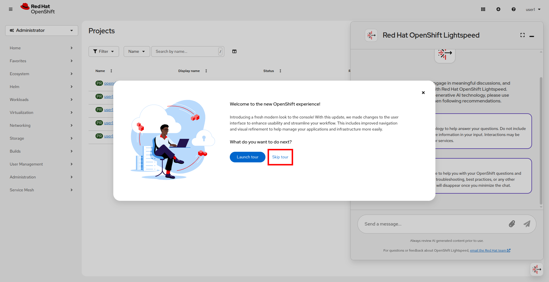
Task: Click the floating Lightspeed launcher button
Action: [x=536, y=269]
